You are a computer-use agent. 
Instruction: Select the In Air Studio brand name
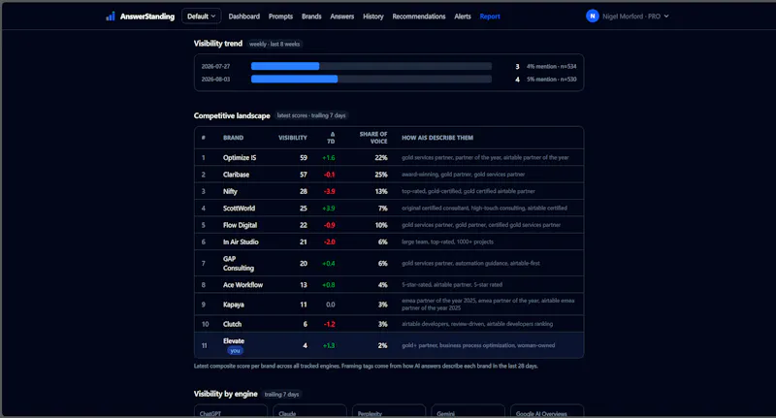(241, 241)
